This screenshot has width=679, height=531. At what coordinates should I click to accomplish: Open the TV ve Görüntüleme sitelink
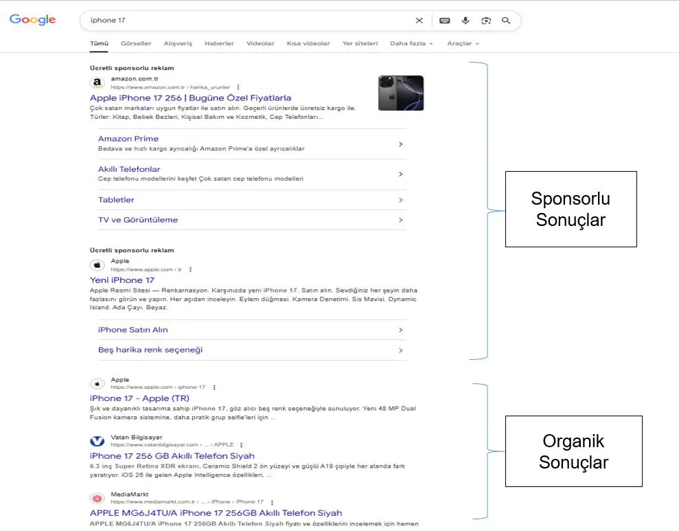138,220
